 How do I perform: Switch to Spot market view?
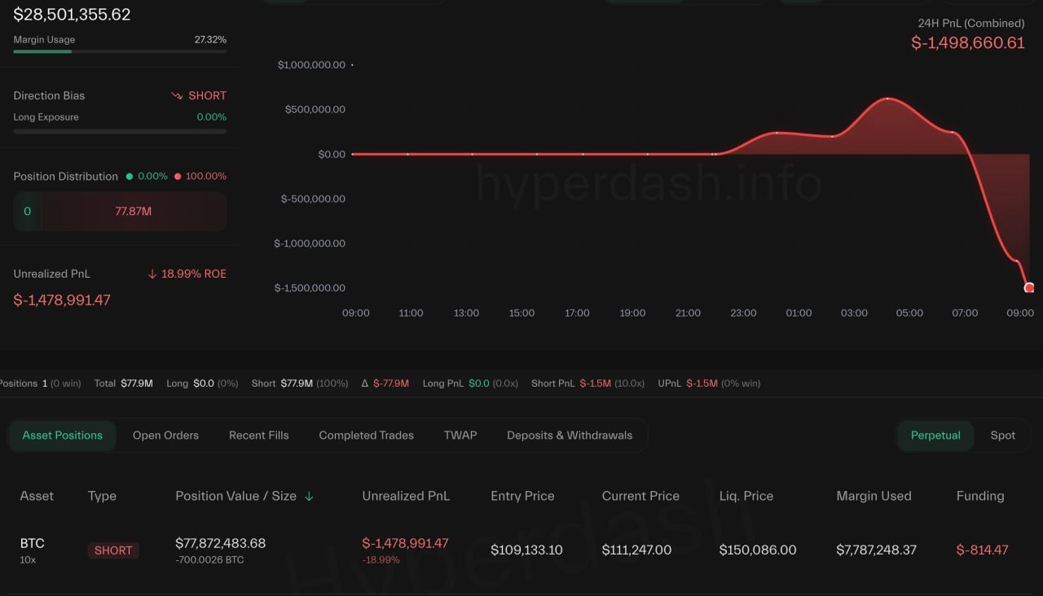click(x=1002, y=436)
